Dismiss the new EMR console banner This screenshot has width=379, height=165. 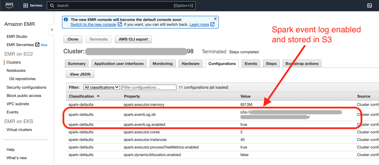click(215, 19)
